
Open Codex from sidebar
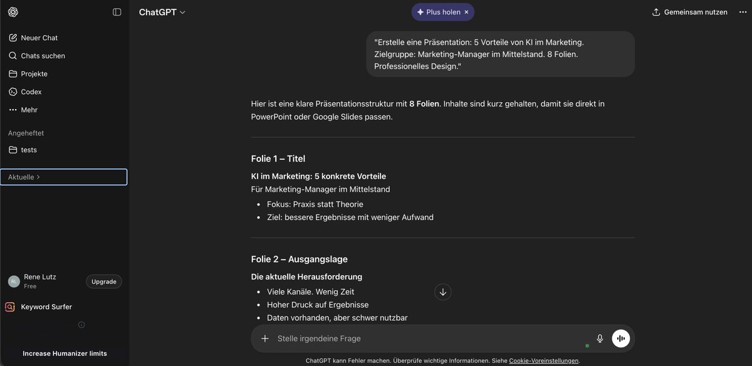pos(31,91)
